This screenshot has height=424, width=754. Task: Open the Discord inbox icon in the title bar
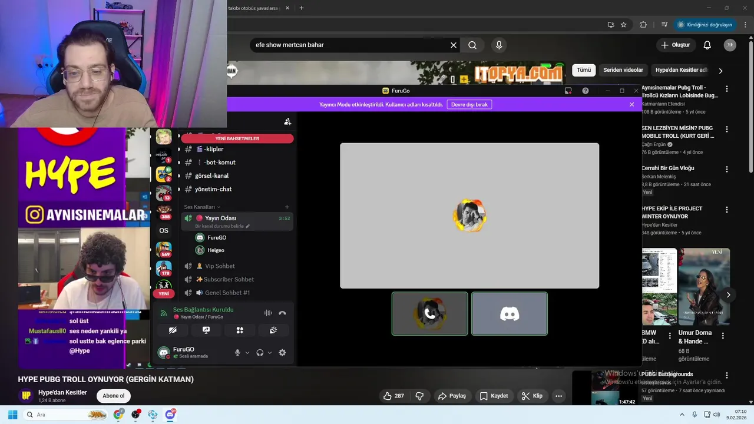coord(568,91)
